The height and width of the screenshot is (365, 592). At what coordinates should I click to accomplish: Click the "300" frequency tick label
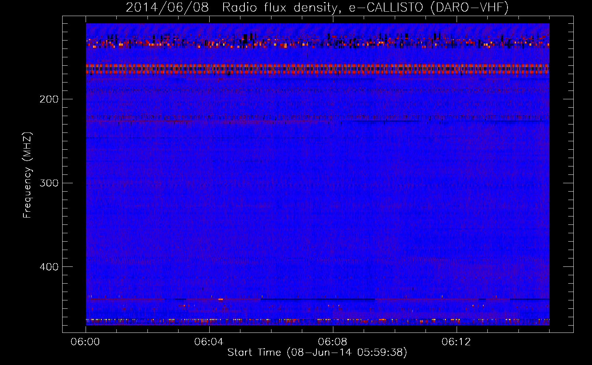[x=49, y=183]
